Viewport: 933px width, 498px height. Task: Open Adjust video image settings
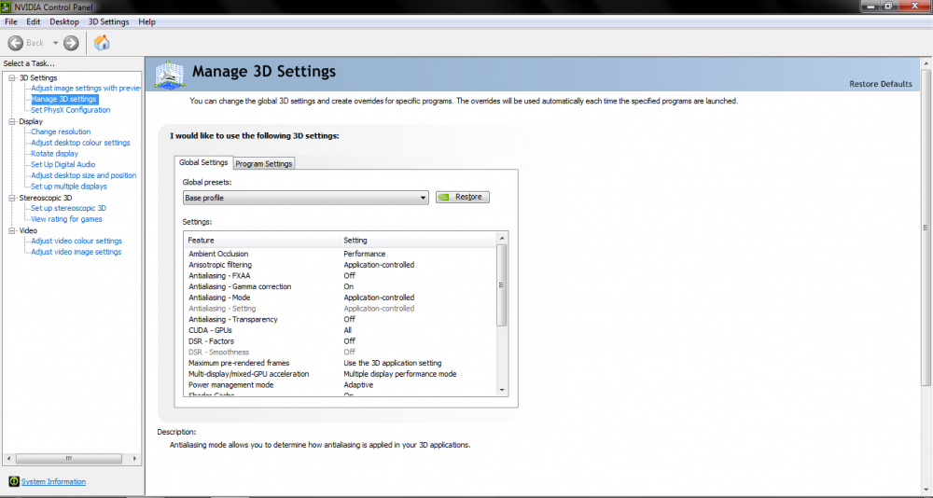tap(77, 252)
